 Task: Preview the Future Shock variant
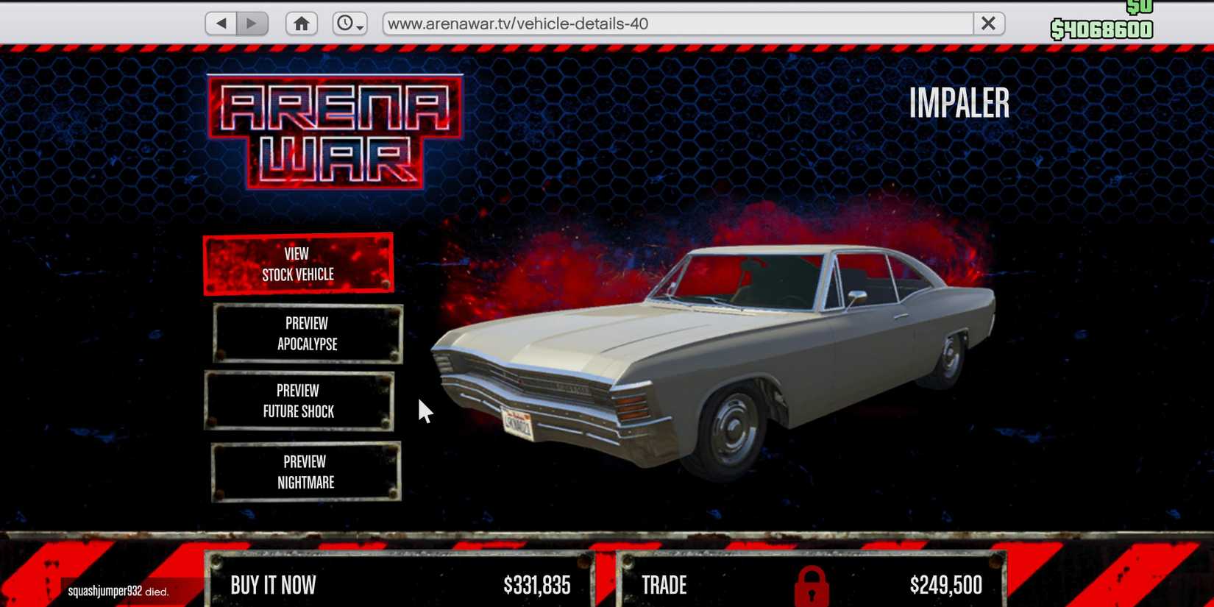coord(299,401)
